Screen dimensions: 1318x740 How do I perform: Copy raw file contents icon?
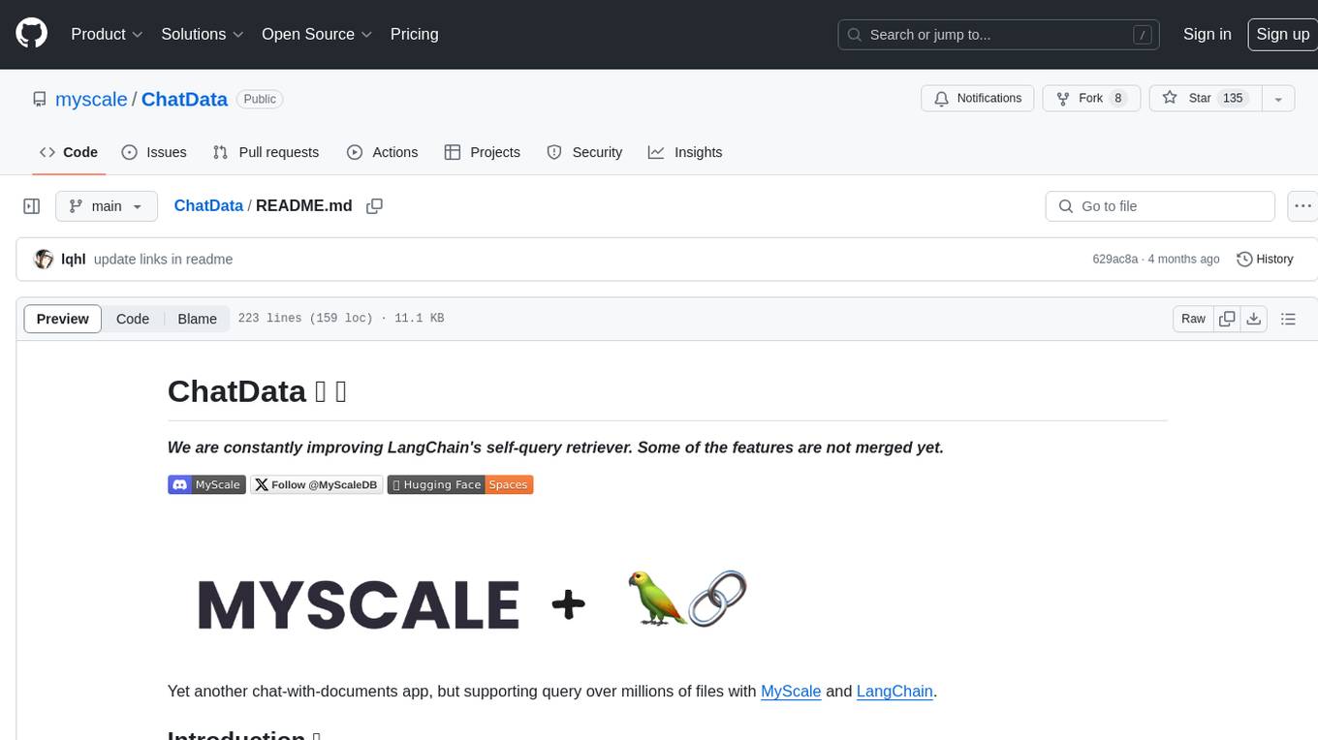point(1228,319)
